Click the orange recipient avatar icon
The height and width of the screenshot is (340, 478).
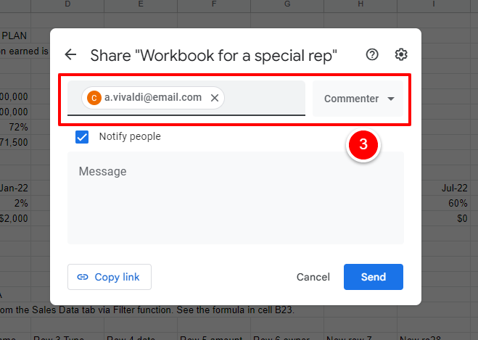[x=94, y=98]
